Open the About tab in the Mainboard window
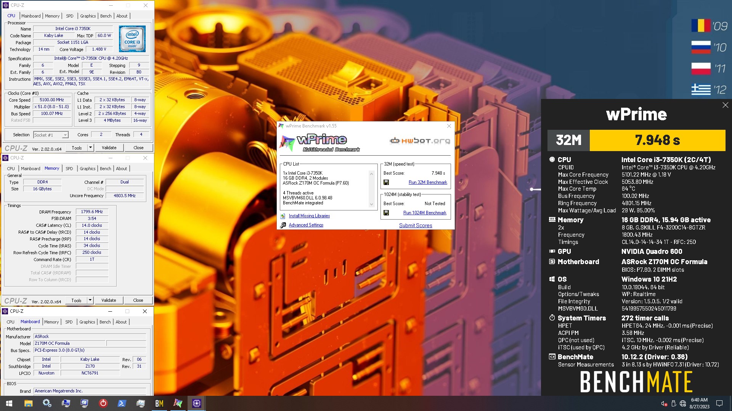Viewport: 732px width, 411px height. [x=121, y=322]
